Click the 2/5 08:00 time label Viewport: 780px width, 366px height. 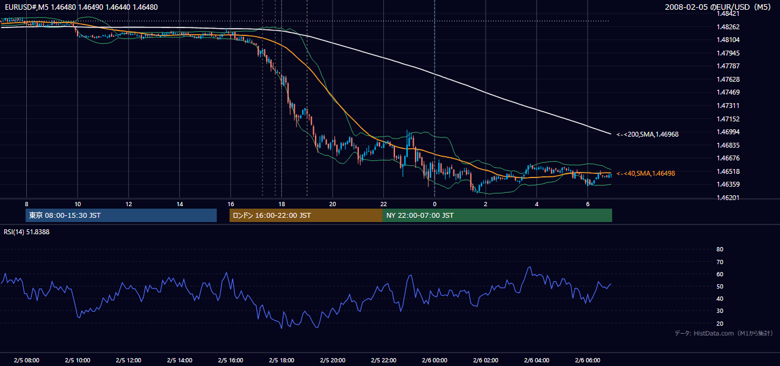coord(26,361)
